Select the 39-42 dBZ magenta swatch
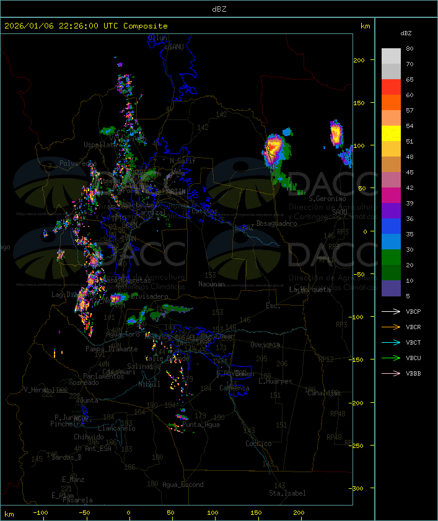Screen dimensions: 438x521 pyautogui.click(x=391, y=196)
